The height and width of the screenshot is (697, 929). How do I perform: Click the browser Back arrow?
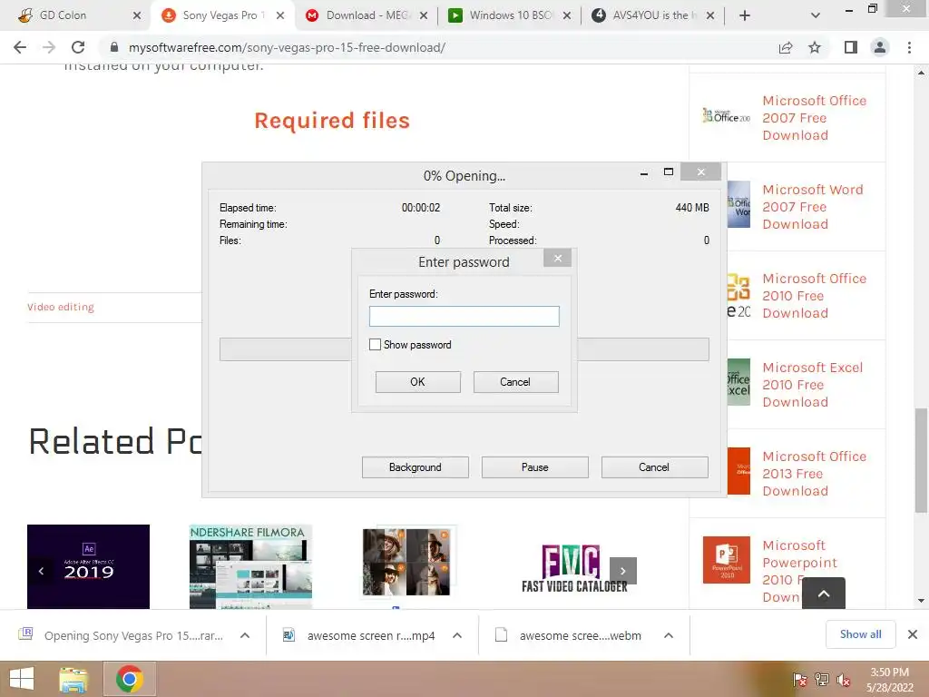[x=20, y=47]
